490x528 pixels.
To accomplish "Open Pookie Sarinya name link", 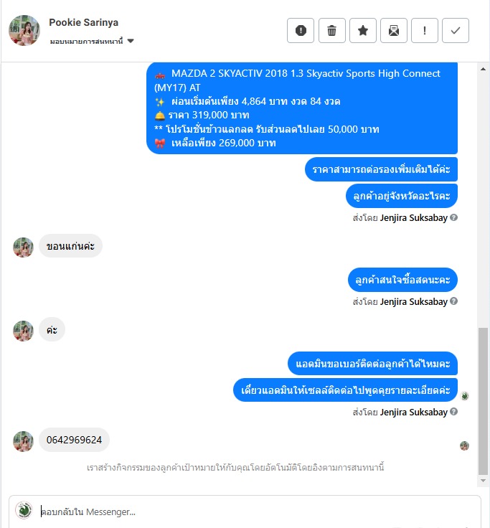I will click(83, 22).
